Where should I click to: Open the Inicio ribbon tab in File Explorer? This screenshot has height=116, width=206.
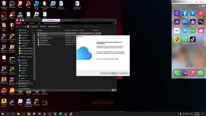[x=24, y=23]
